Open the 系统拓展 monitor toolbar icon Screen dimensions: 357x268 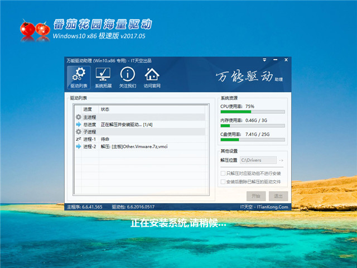tap(103, 78)
